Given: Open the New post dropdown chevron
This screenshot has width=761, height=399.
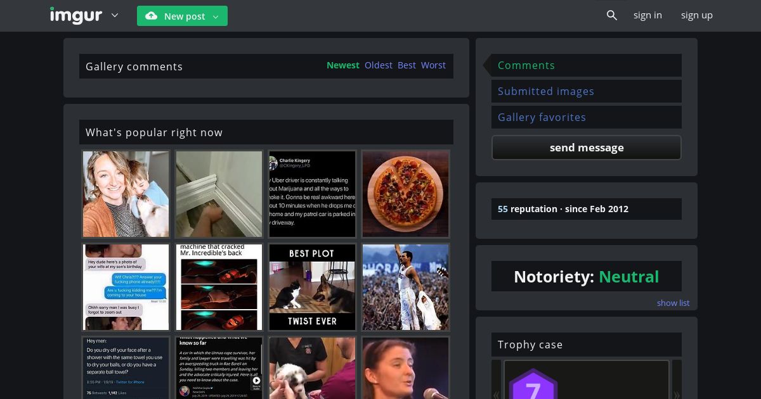Looking at the screenshot, I should click(216, 16).
